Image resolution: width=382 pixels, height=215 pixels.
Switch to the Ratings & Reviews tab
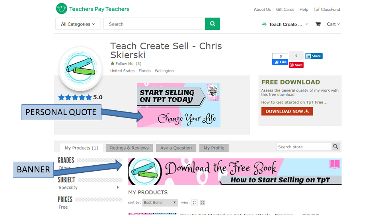coord(129,148)
